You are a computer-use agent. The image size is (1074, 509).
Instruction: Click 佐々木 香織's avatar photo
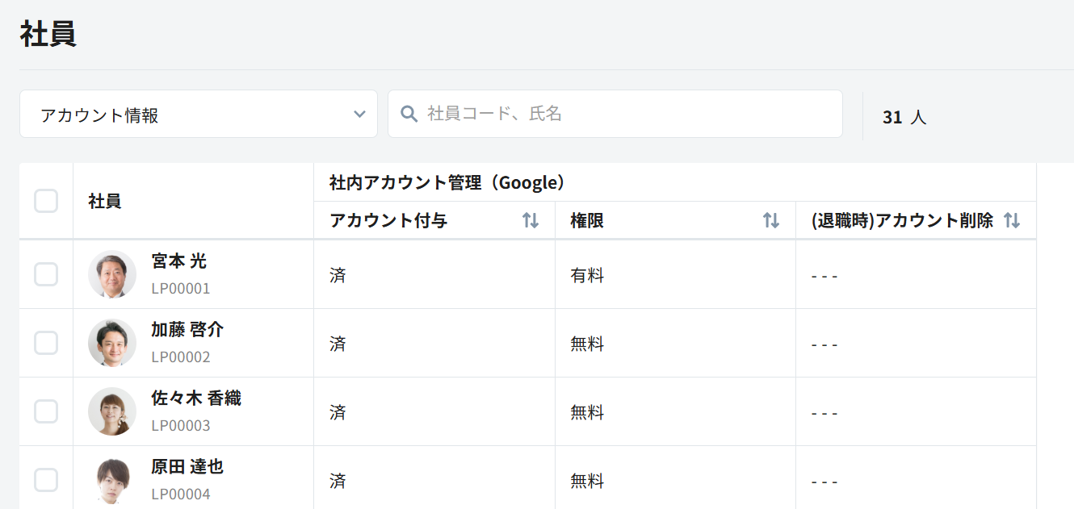(x=112, y=411)
